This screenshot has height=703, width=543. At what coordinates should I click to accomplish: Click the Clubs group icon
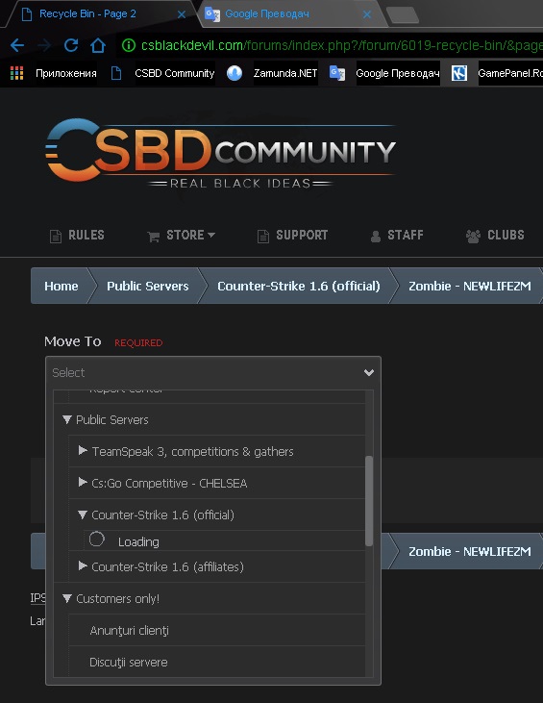coord(473,237)
